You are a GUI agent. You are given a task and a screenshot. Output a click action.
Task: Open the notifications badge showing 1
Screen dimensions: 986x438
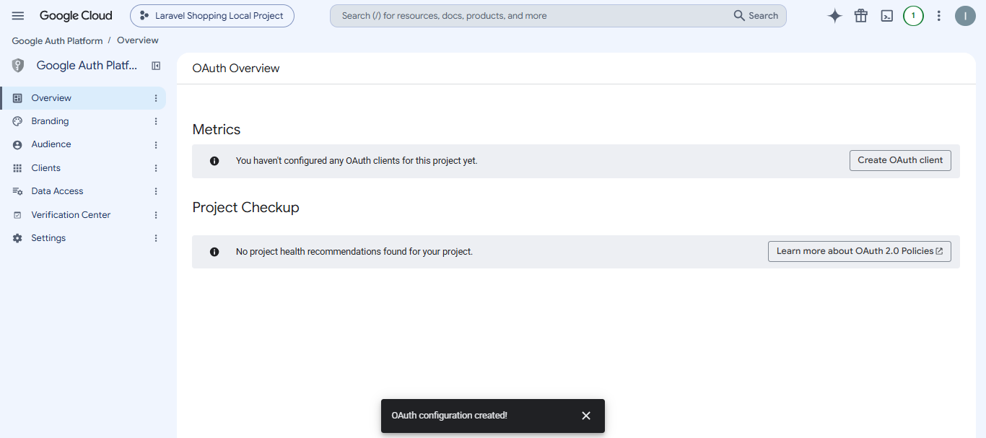913,16
